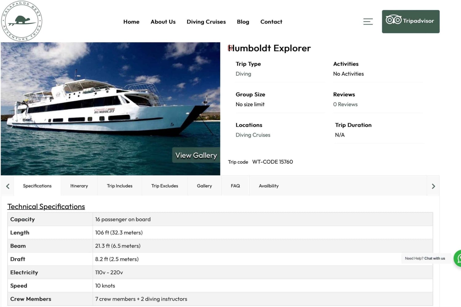Click the Tripadvisor badge button
Viewport: 461px width, 307px height.
pos(411,21)
